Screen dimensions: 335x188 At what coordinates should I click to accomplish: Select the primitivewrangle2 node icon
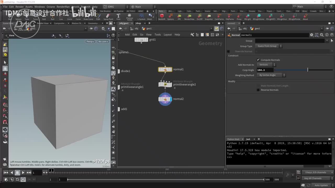[x=165, y=84]
